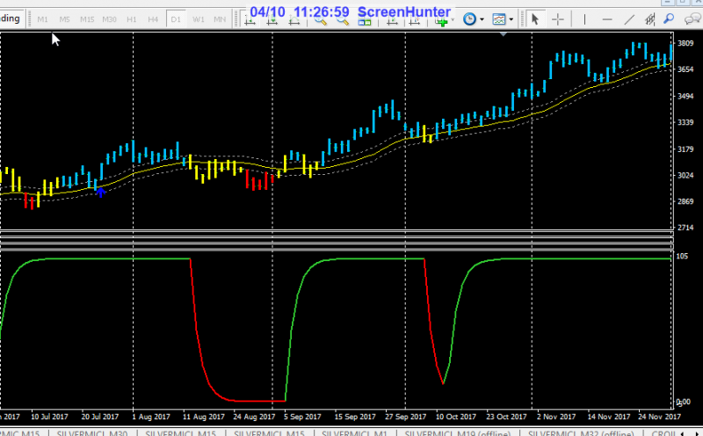The width and height of the screenshot is (703, 436).
Task: Switch to H1 timeframe
Action: 131,19
